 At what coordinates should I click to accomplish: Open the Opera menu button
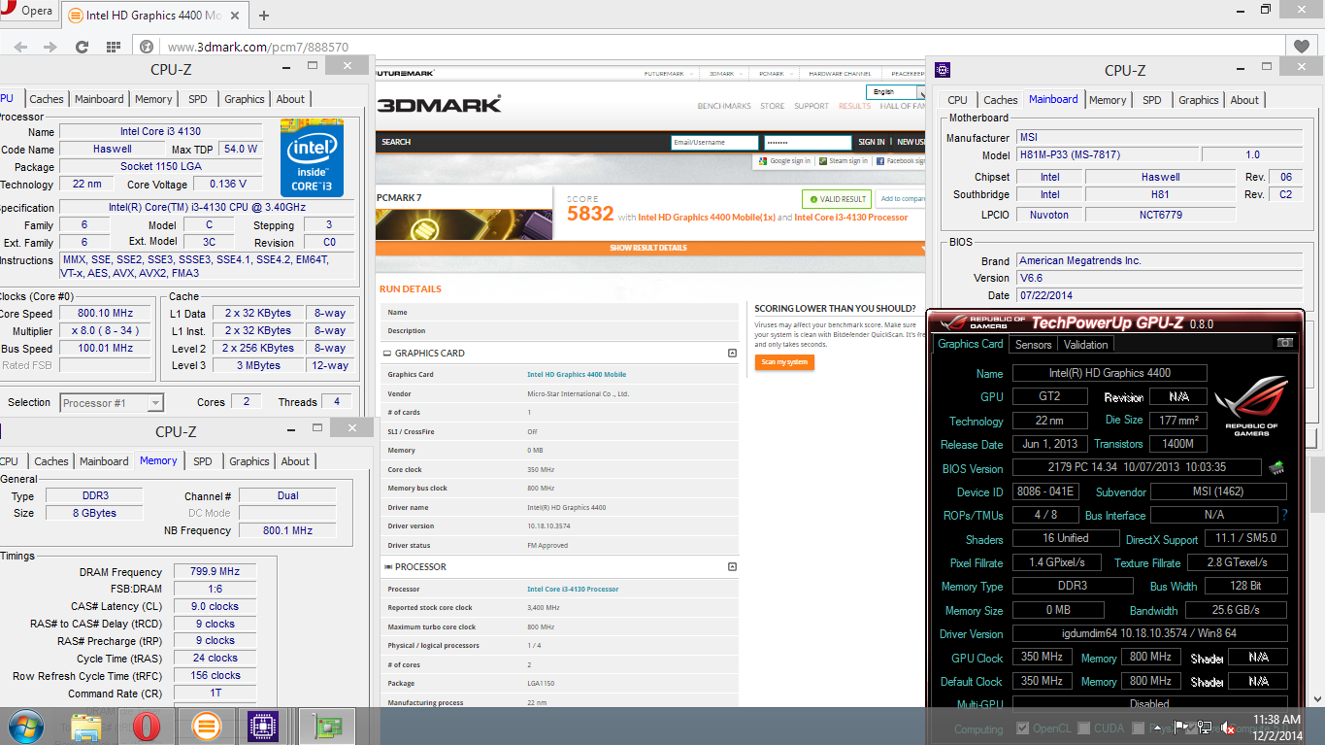[x=29, y=11]
